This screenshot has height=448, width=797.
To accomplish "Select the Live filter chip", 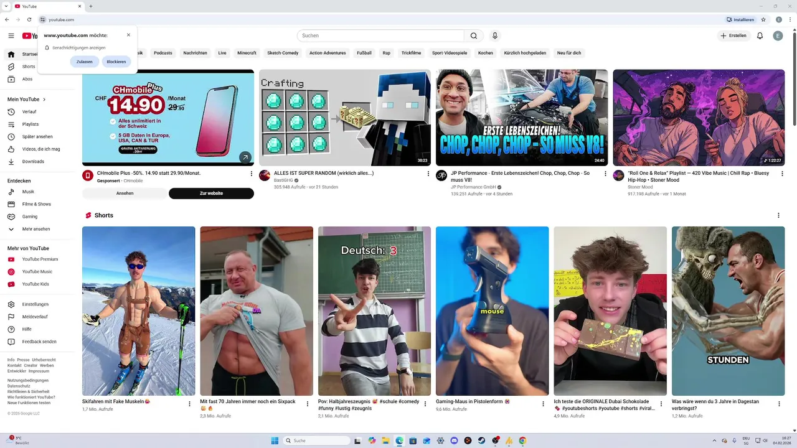I will click(x=222, y=53).
